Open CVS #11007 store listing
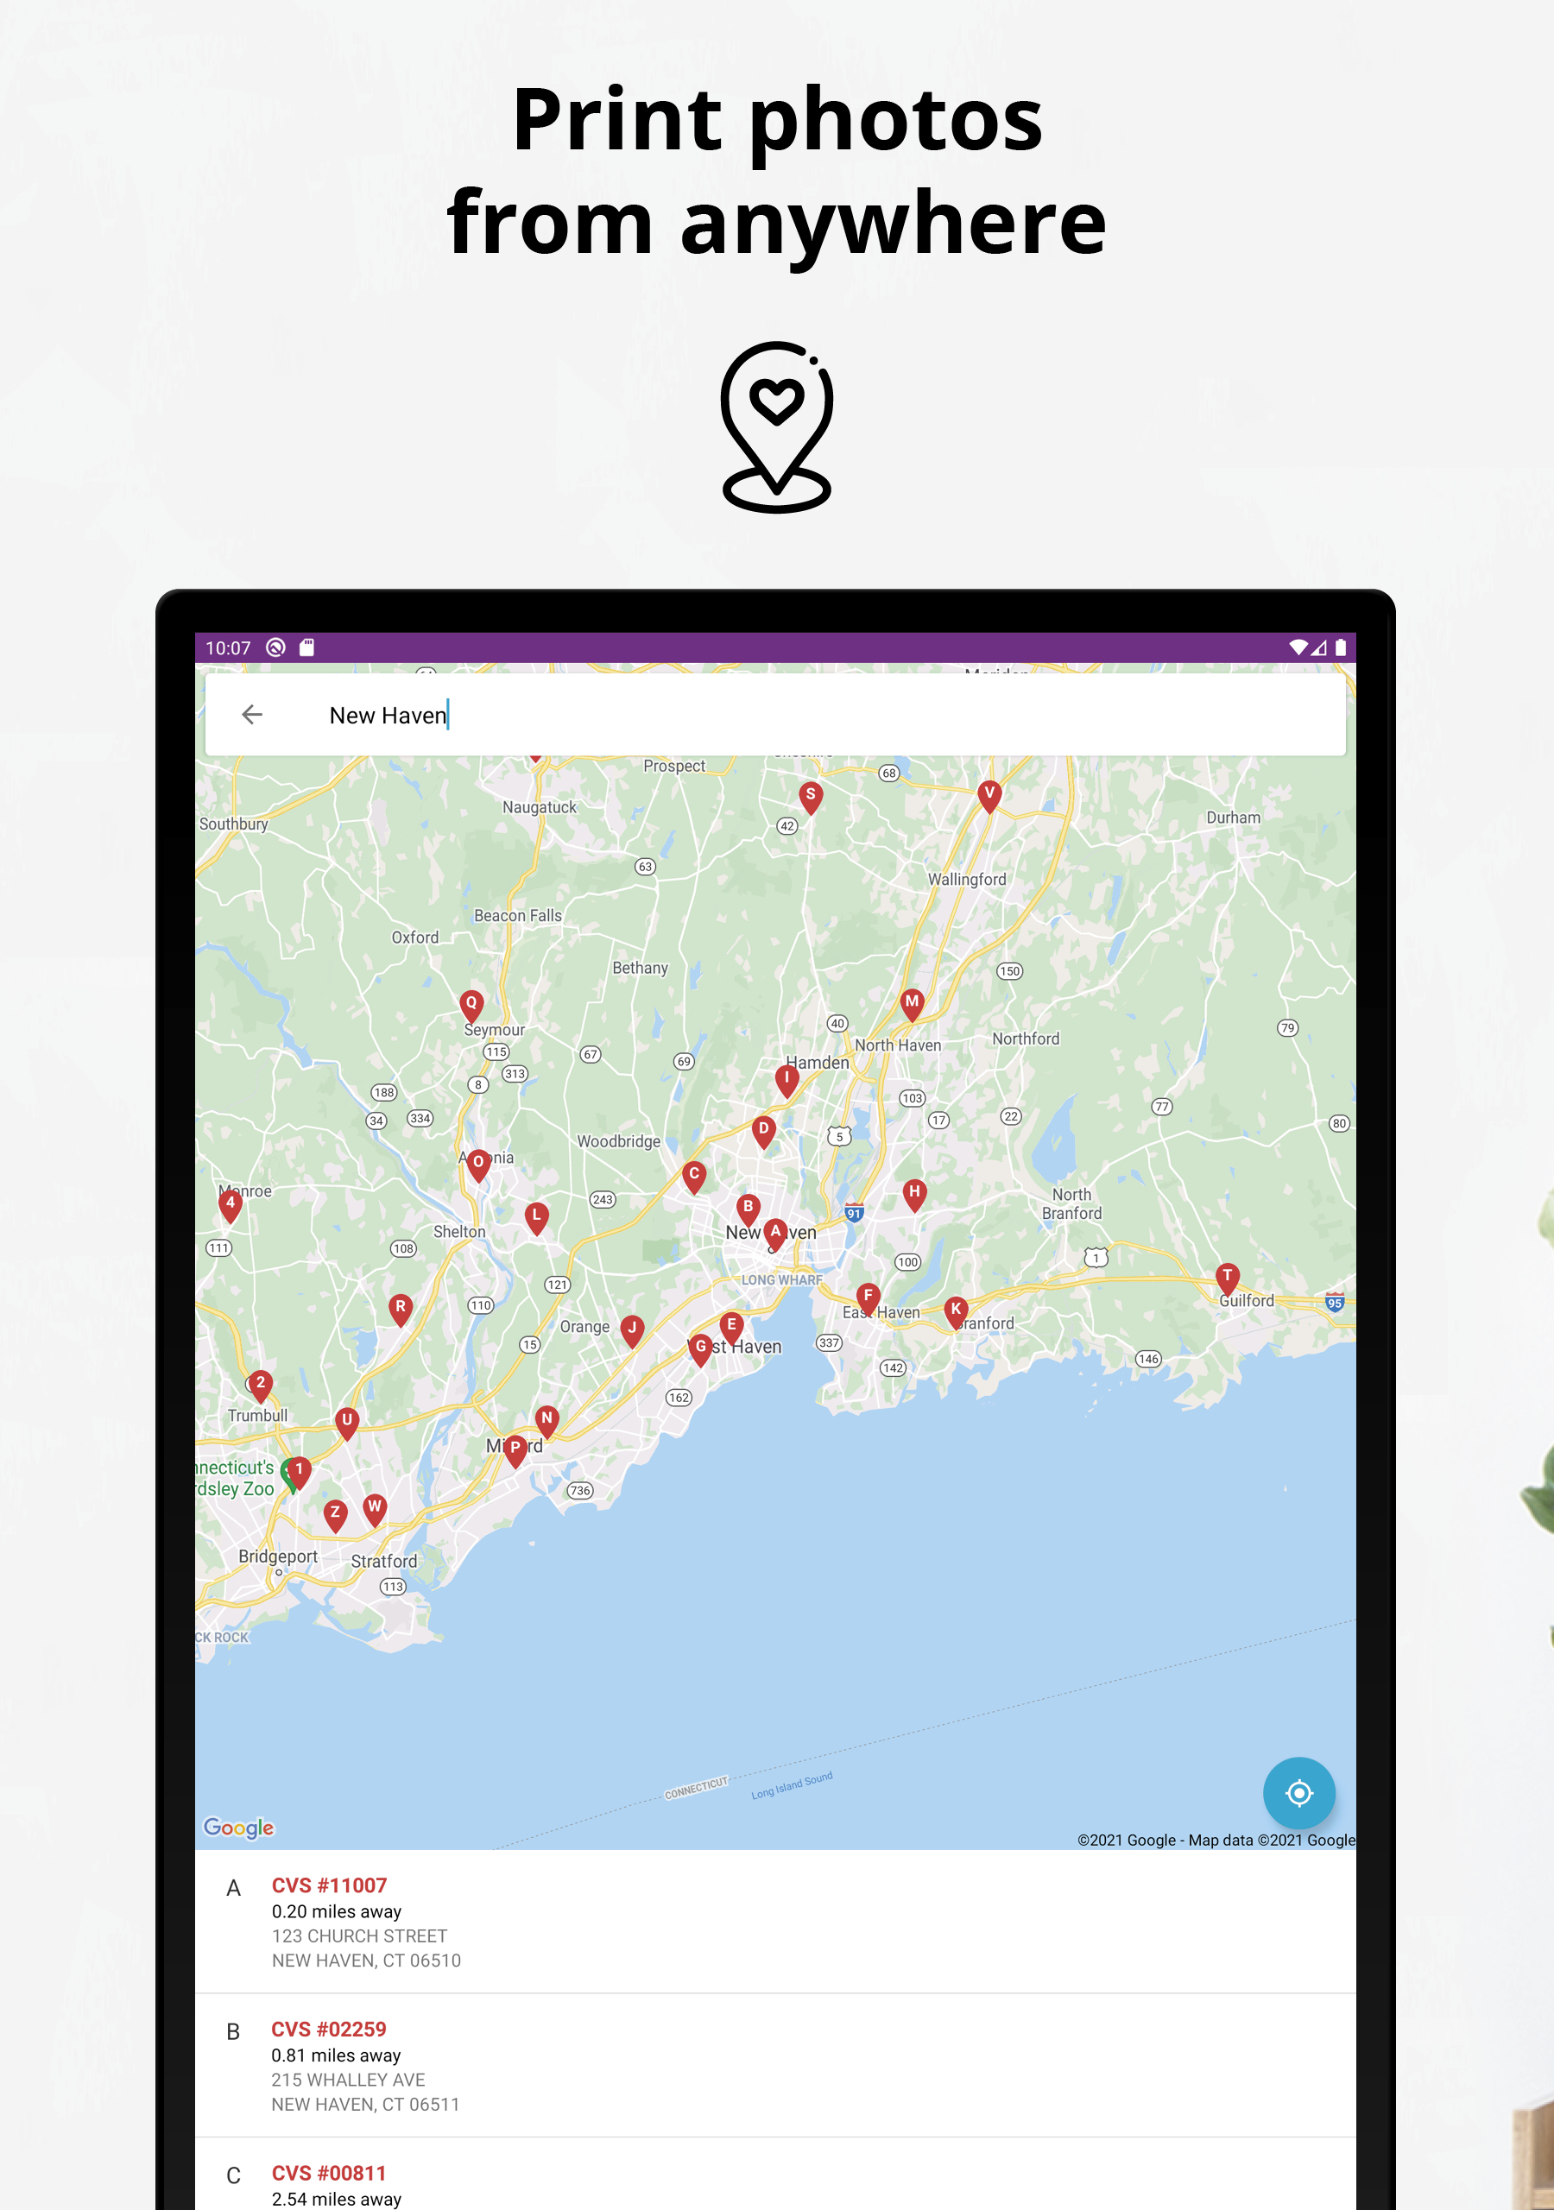 (775, 1922)
